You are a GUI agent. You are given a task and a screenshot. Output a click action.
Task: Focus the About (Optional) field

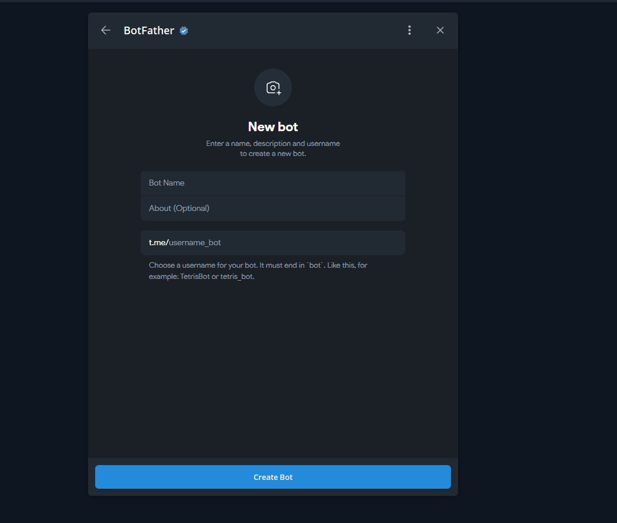coord(273,209)
